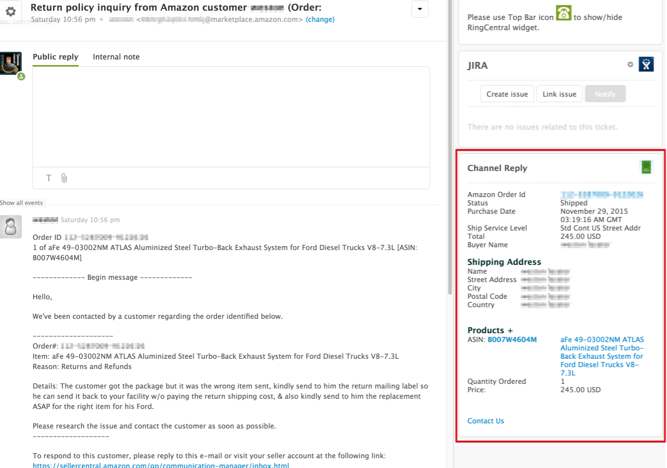This screenshot has height=468, width=667.
Task: Switch to the Public reply tab
Action: pyautogui.click(x=55, y=57)
